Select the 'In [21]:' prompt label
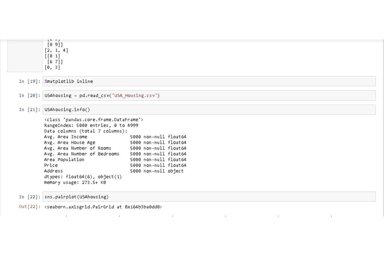The width and height of the screenshot is (384, 256). coord(30,110)
